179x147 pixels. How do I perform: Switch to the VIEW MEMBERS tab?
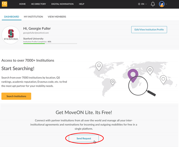(57, 17)
